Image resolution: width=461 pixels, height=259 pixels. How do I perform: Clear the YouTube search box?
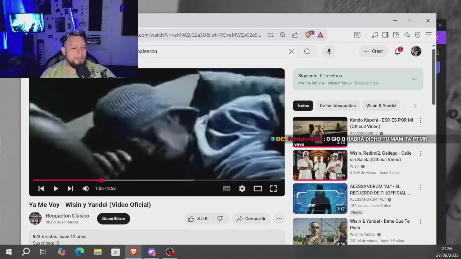pos(291,51)
